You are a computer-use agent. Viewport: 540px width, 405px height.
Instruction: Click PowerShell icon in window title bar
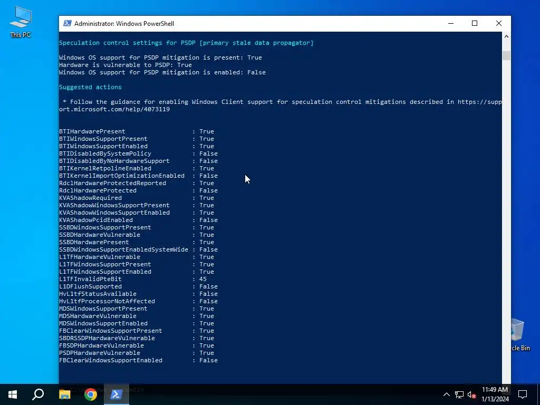coord(67,23)
